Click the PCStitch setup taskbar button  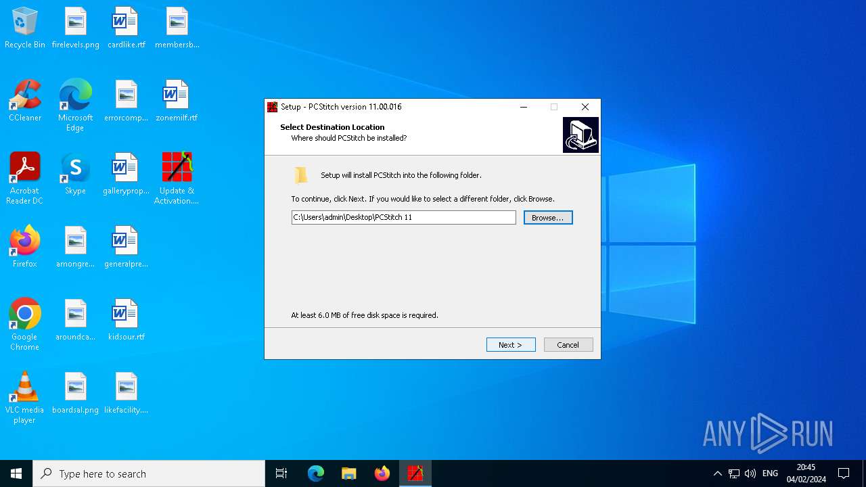tap(415, 473)
